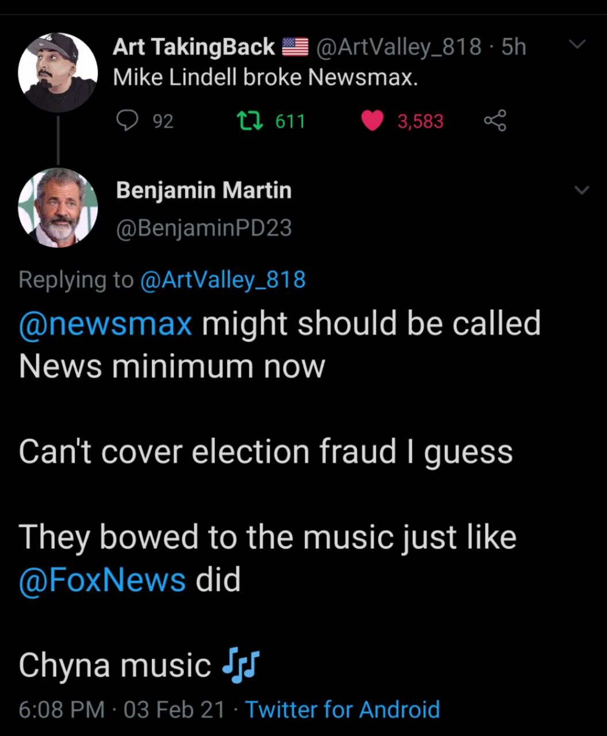Open the 5h timestamp of the top tweet
607x736 pixels.
pos(514,47)
